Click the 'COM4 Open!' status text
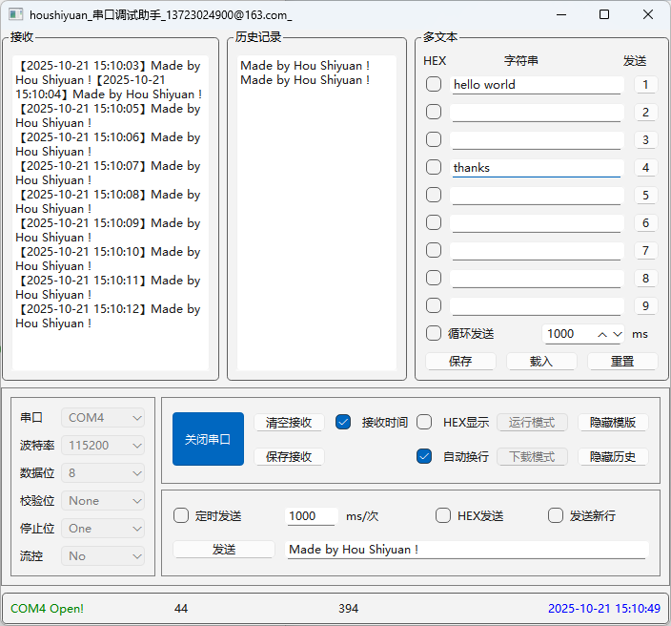Viewport: 671px width, 626px height. point(47,609)
